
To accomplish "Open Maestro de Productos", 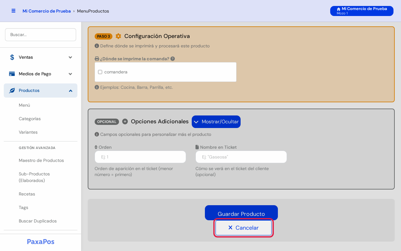I will click(41, 160).
